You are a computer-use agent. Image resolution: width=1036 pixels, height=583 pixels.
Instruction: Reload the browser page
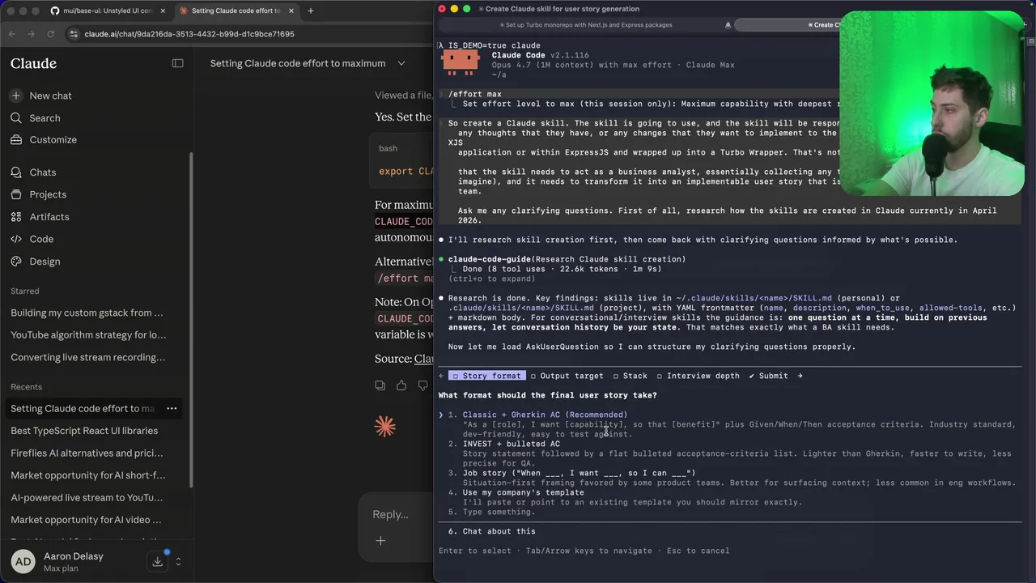[50, 34]
